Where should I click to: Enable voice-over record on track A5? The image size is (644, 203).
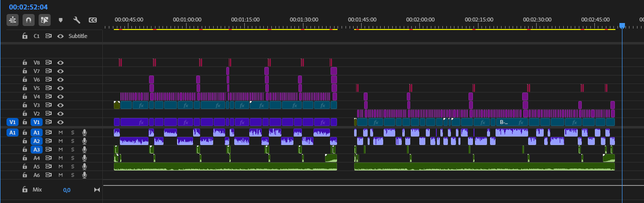[x=84, y=167]
